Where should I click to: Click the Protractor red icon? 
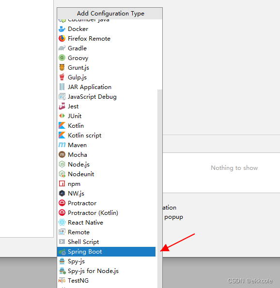62,203
